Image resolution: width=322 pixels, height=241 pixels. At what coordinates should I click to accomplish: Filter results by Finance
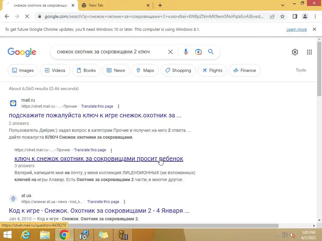click(245, 70)
